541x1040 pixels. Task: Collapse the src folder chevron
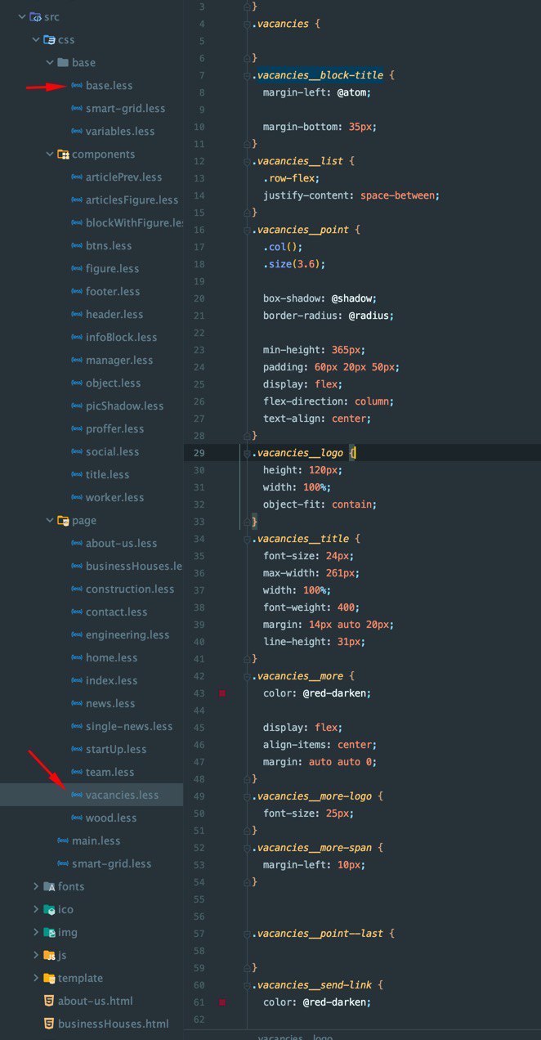click(20, 16)
